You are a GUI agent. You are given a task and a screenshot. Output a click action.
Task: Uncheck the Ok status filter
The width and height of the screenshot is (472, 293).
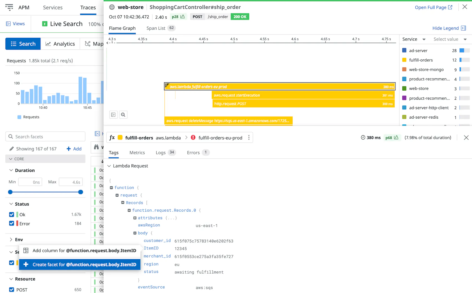[x=11, y=214]
